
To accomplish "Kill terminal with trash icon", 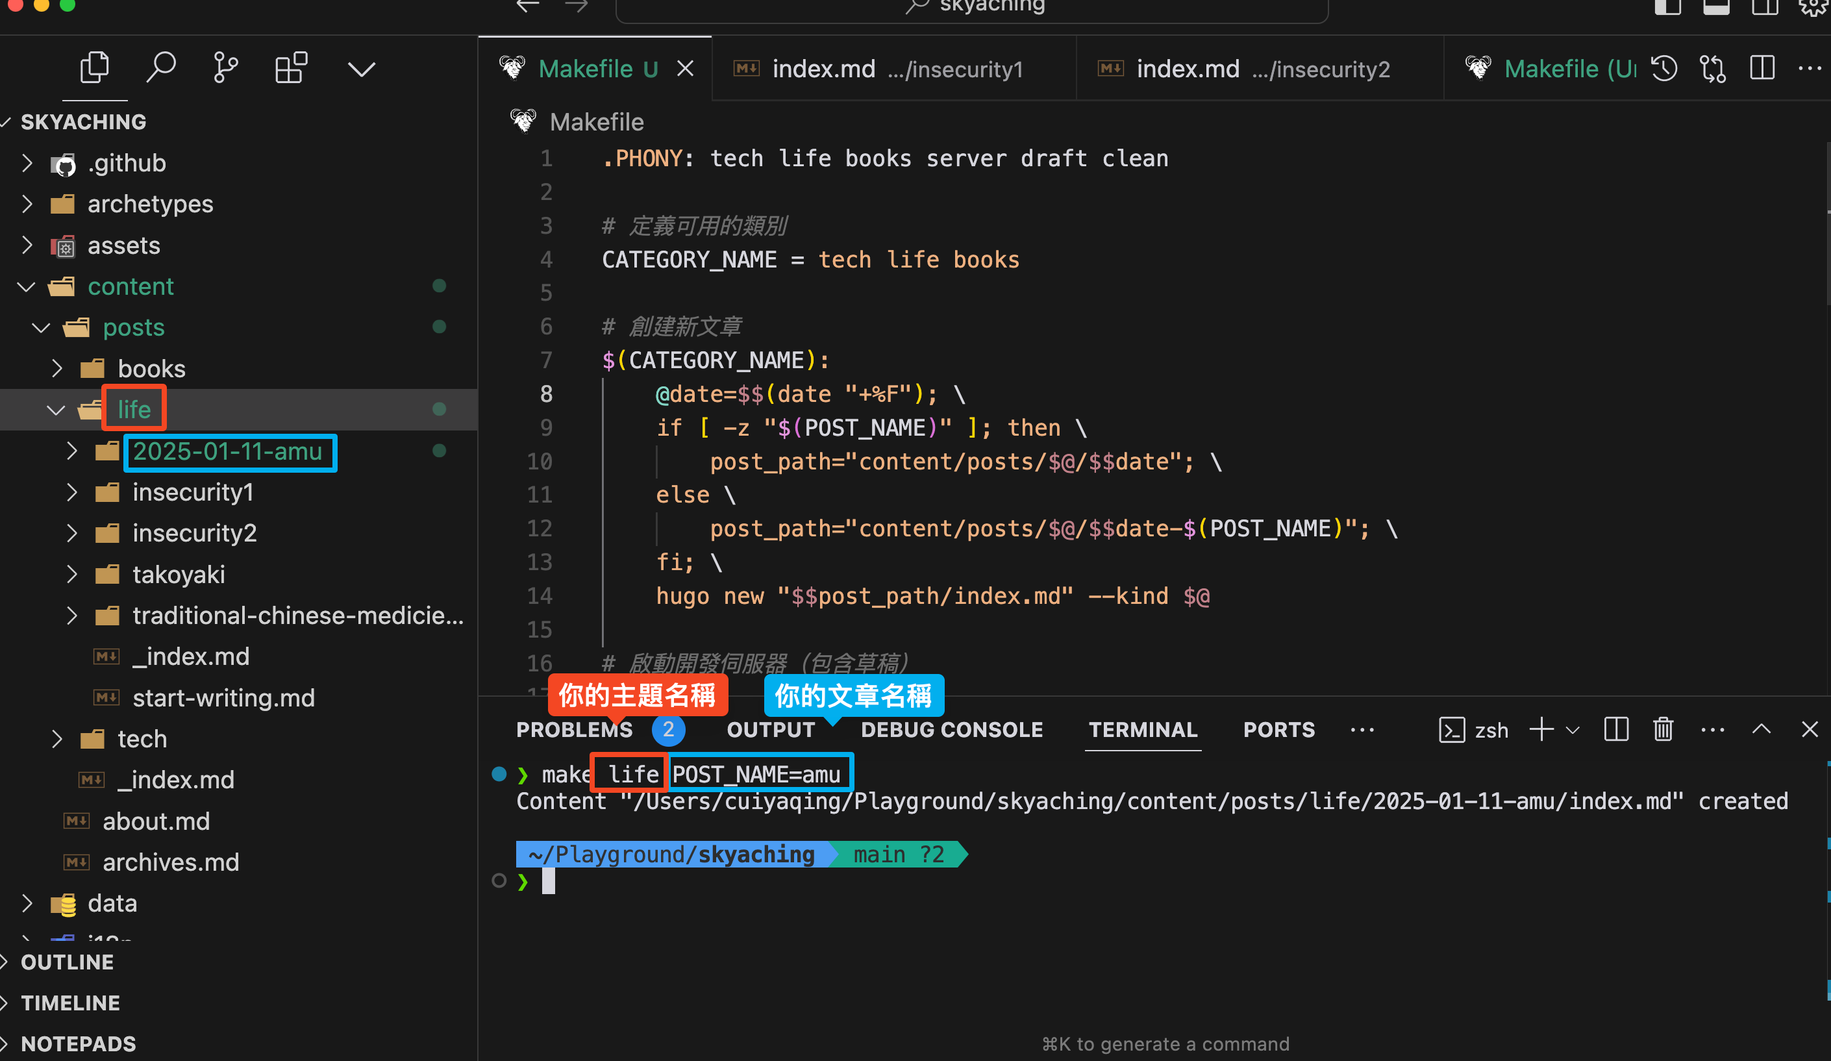I will pos(1663,729).
